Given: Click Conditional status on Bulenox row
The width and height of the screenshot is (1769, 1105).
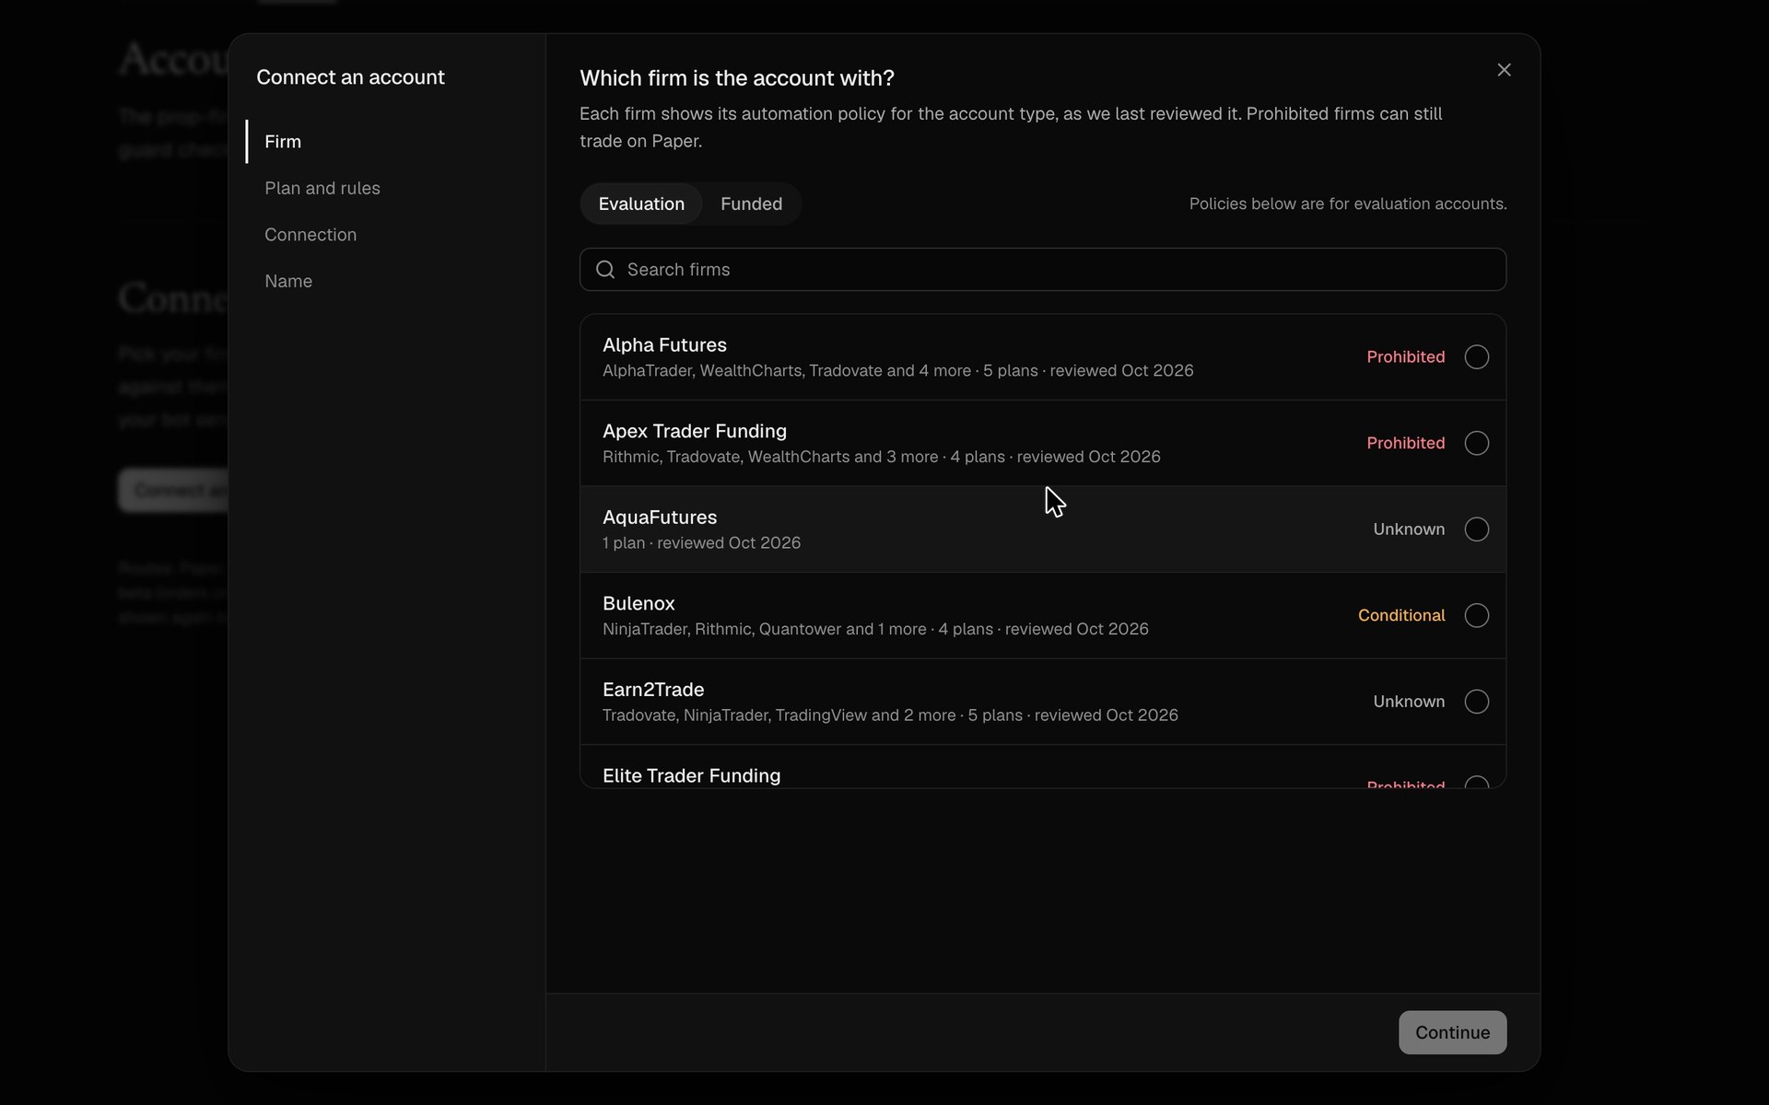Looking at the screenshot, I should 1401,615.
